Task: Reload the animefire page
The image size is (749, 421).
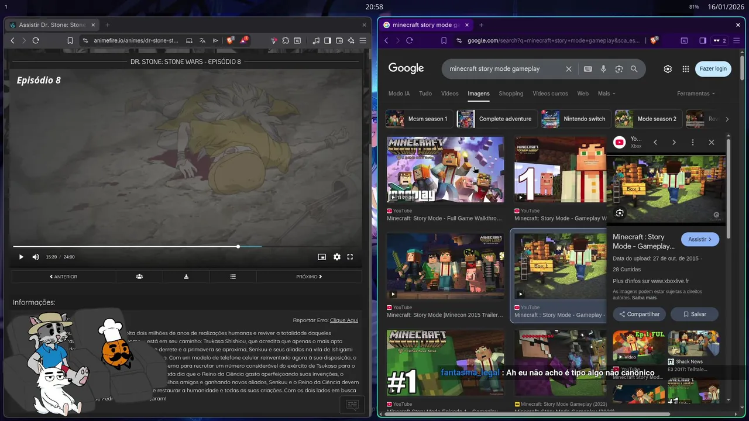Action: 36,40
